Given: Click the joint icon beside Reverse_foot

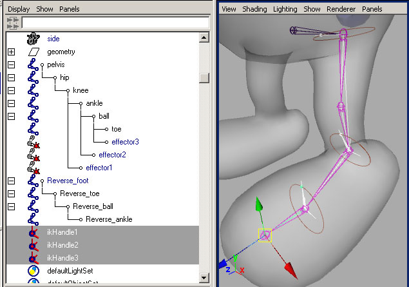Looking at the screenshot, I should tap(33, 181).
